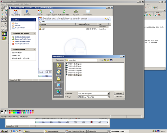Select file 210119-w2k-06-grosz
Screen dimensions: 167x133
click(74, 75)
